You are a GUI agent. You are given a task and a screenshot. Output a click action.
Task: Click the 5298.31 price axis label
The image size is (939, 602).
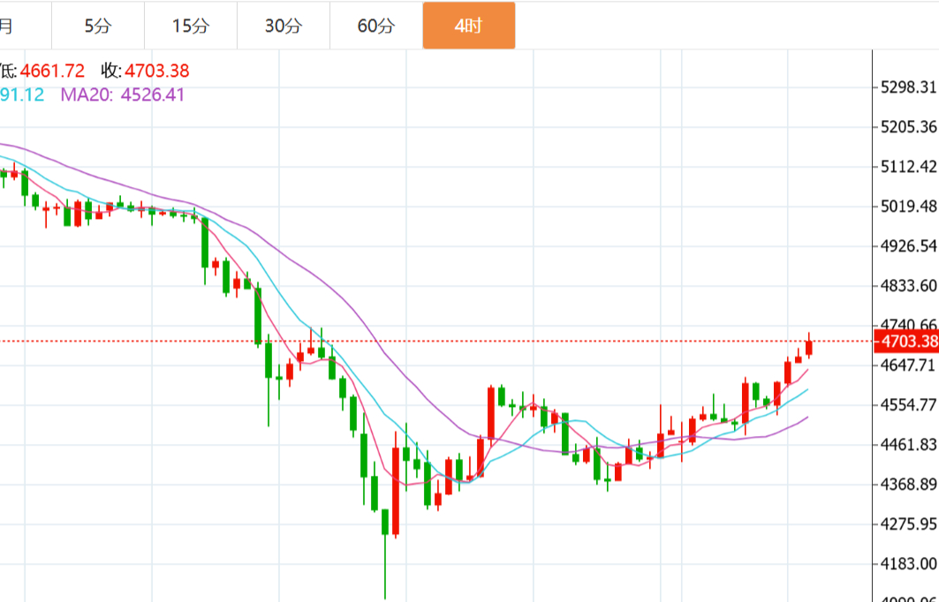[908, 87]
